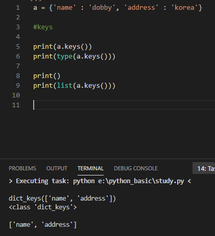Image resolution: width=215 pixels, height=236 pixels.
Task: Click the print() statement on line 8
Action: pyautogui.click(x=47, y=76)
